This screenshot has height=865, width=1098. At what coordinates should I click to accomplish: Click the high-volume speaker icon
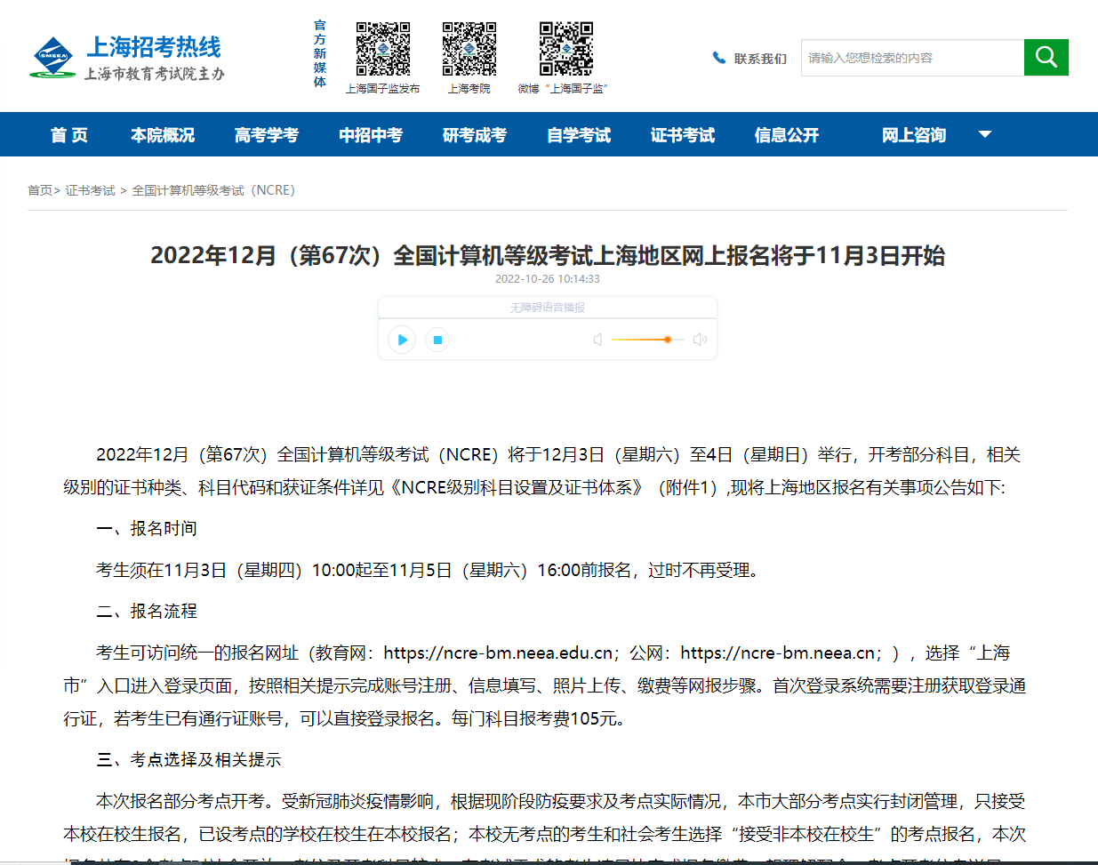click(x=700, y=340)
